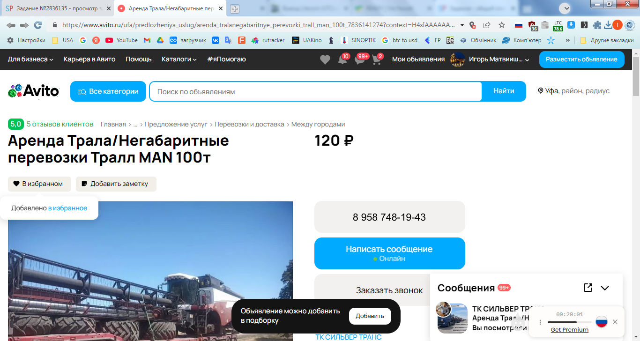Expand breadcrumb ellipsis after Главная

[x=135, y=125]
